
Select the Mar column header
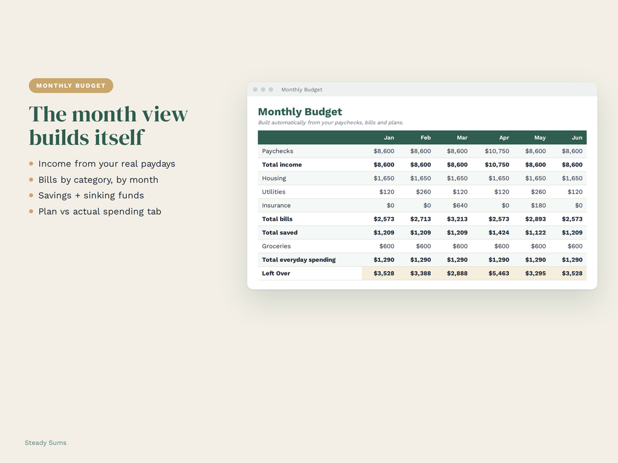[462, 137]
